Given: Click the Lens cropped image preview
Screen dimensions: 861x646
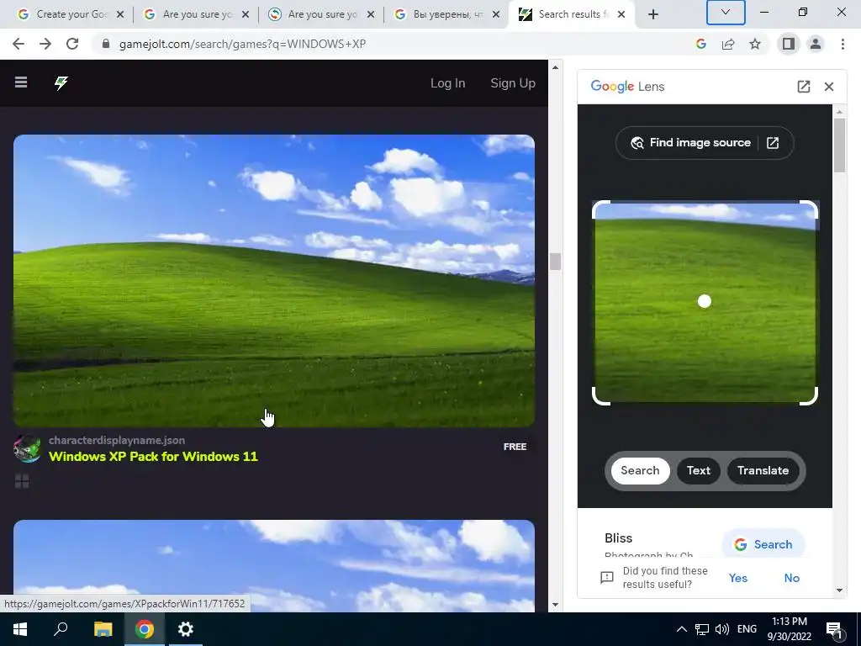Looking at the screenshot, I should point(705,302).
